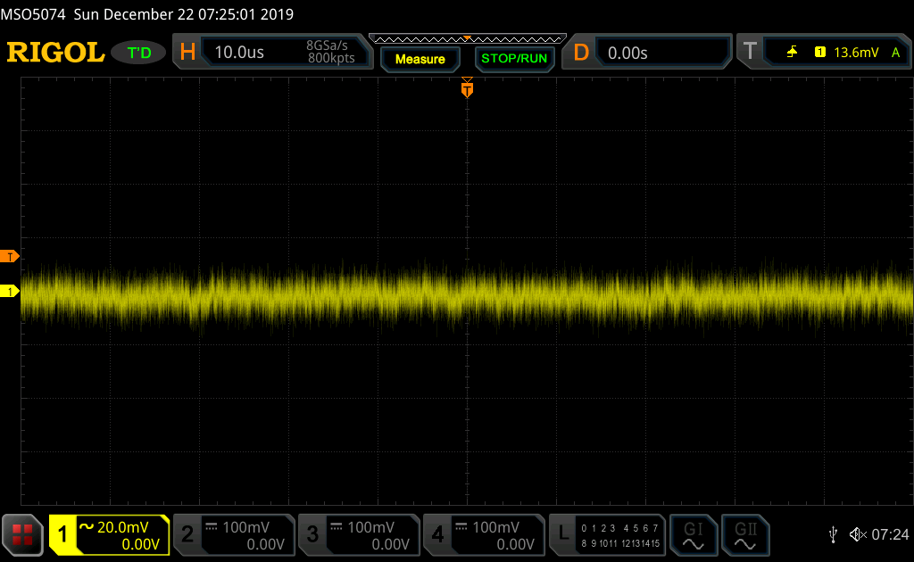Open the digital channels 0-15 panel
Image resolution: width=914 pixels, height=562 pixels.
click(x=620, y=536)
